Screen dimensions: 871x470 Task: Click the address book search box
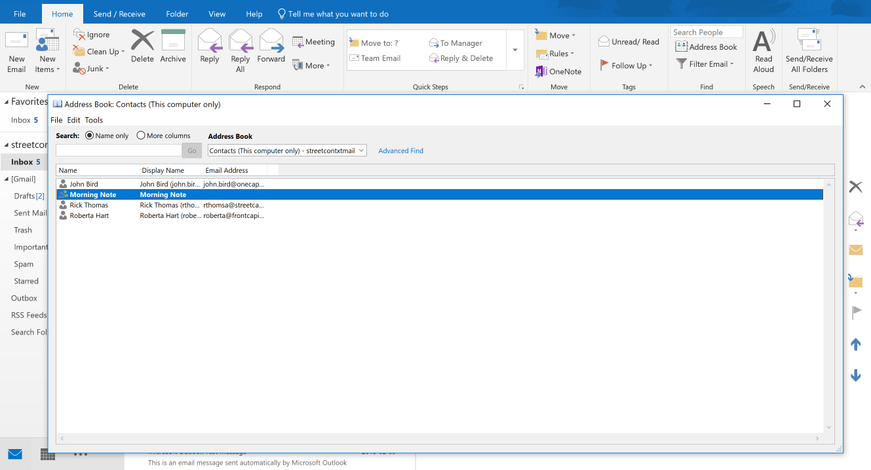119,151
